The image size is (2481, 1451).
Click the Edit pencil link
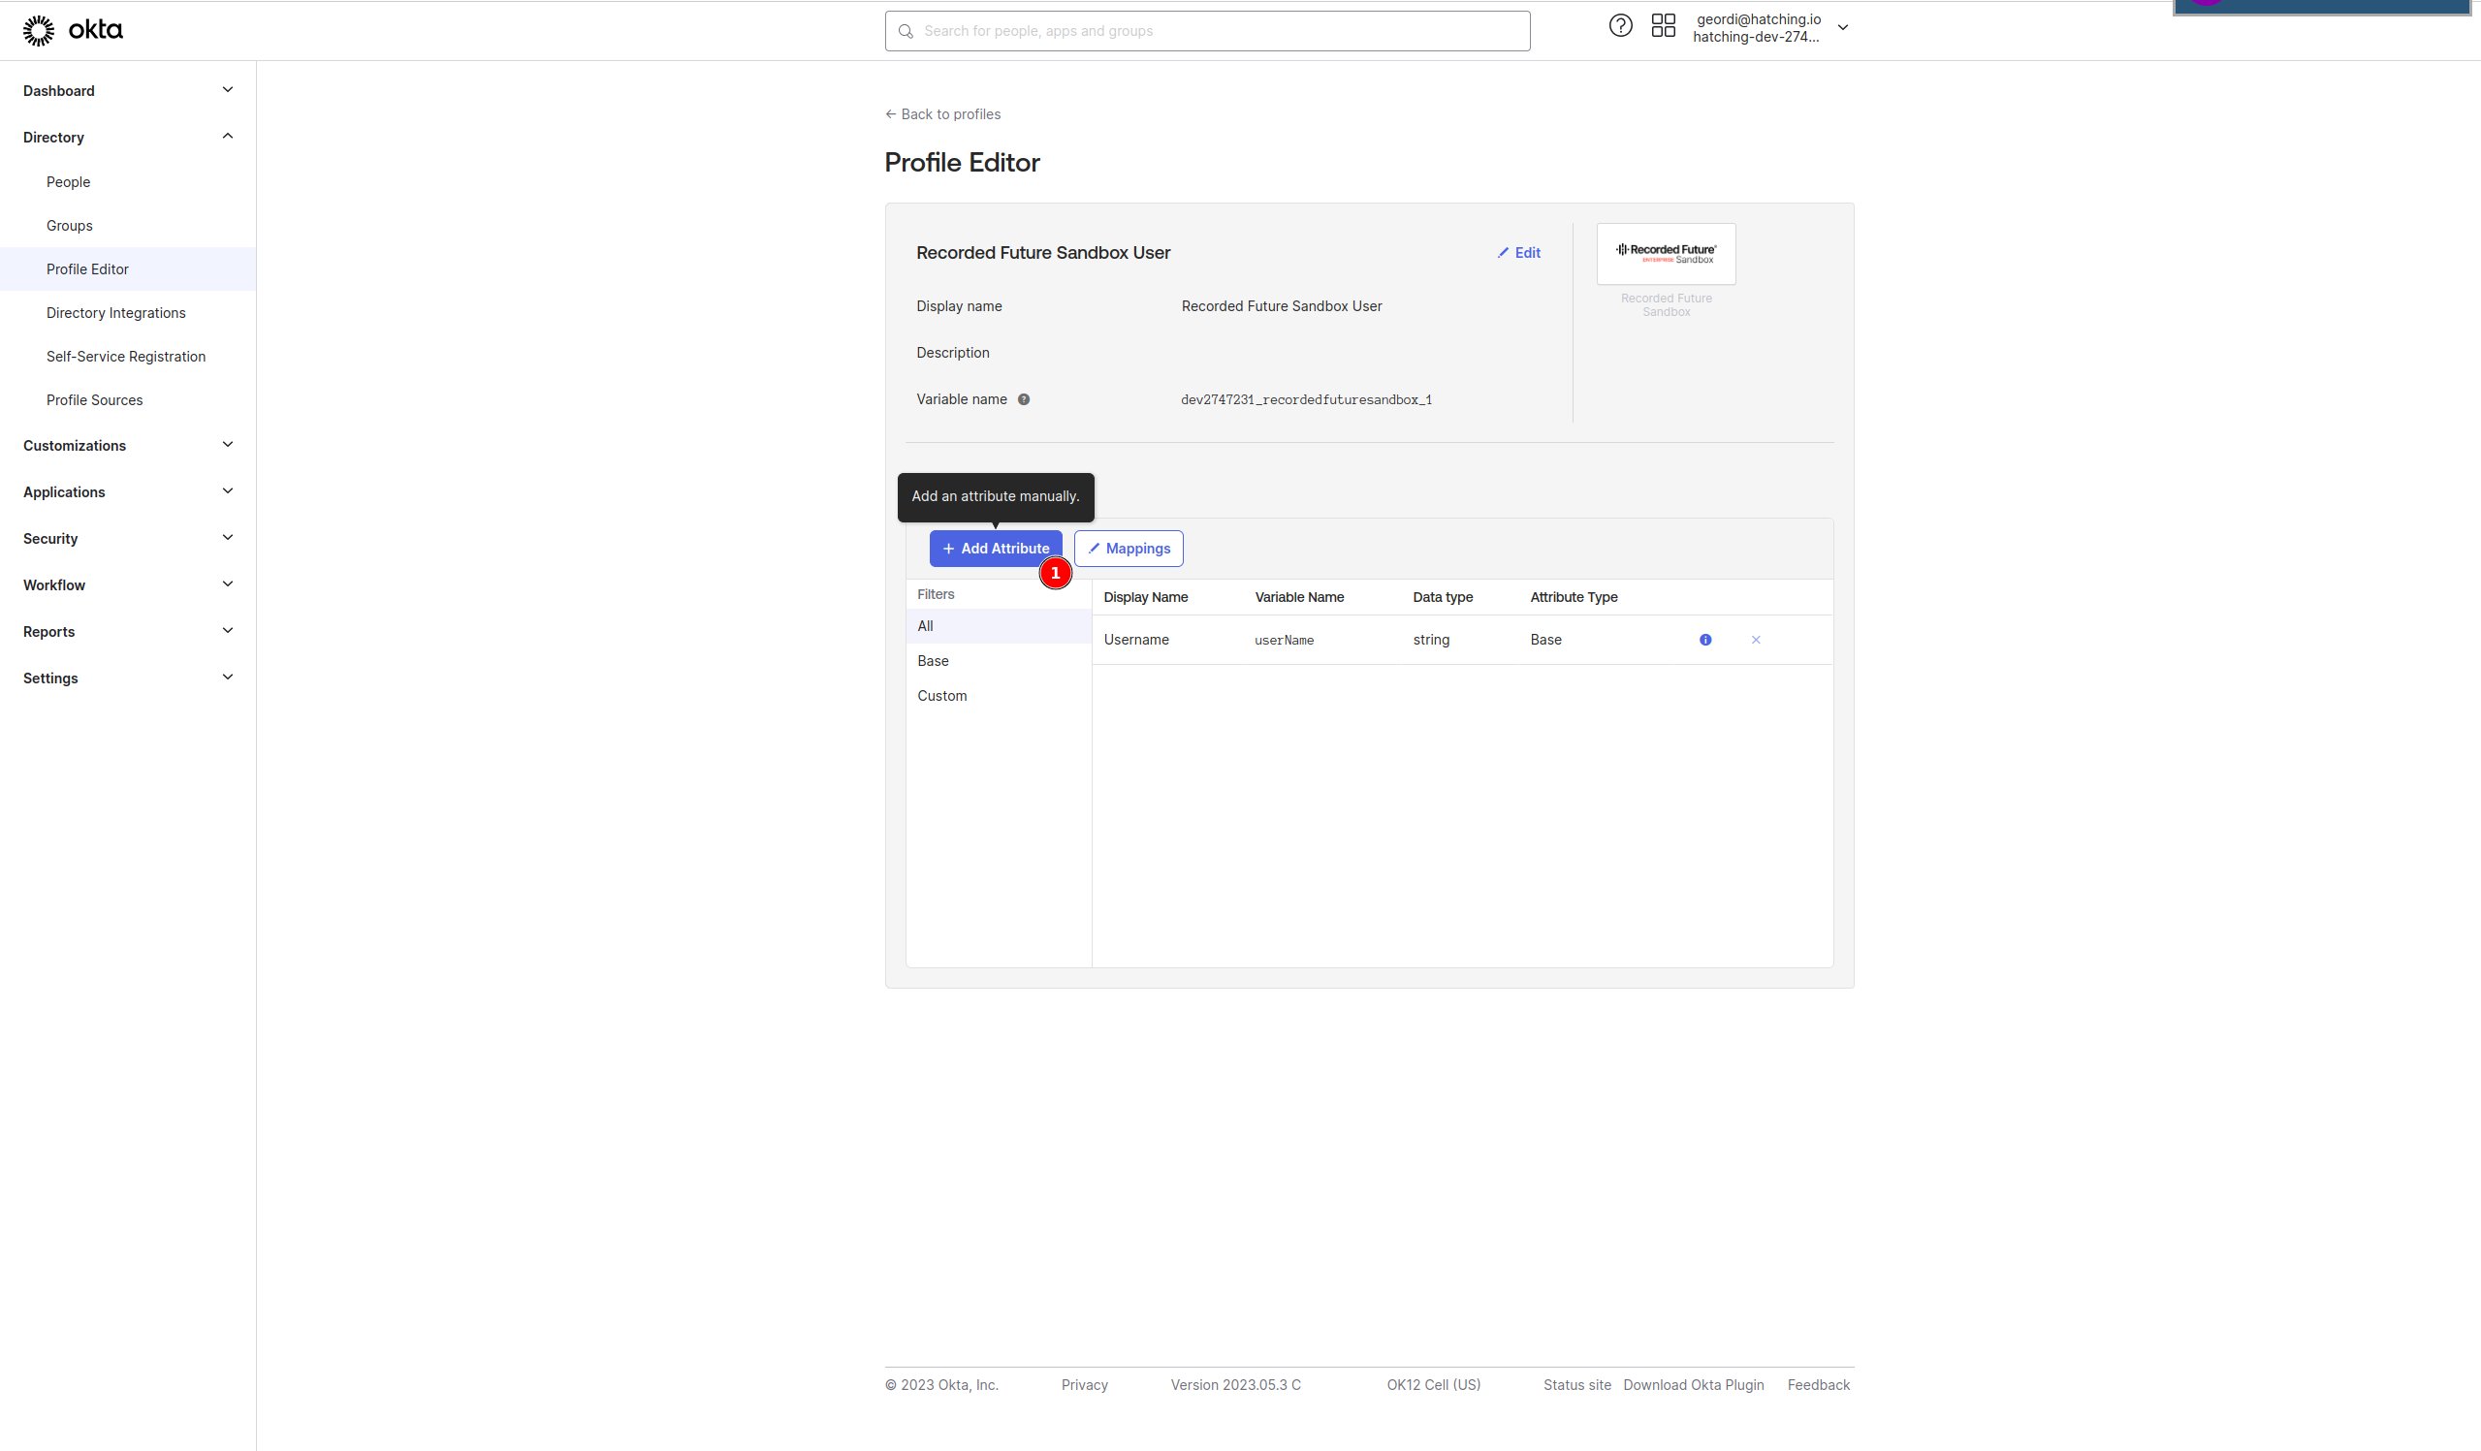[1519, 253]
